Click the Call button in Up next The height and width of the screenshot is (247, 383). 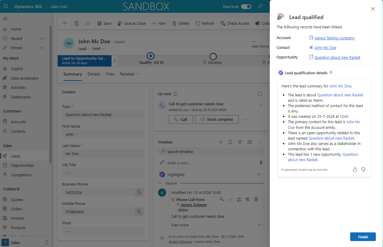tap(180, 119)
